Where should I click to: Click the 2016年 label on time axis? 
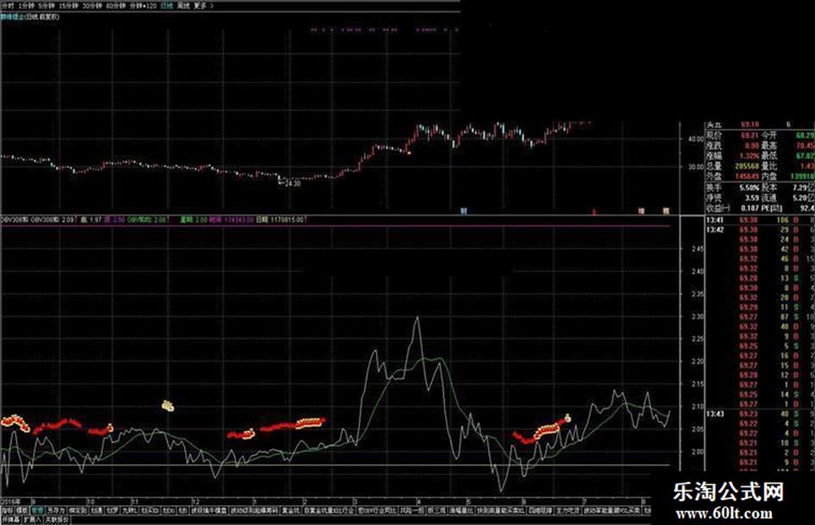[11, 502]
